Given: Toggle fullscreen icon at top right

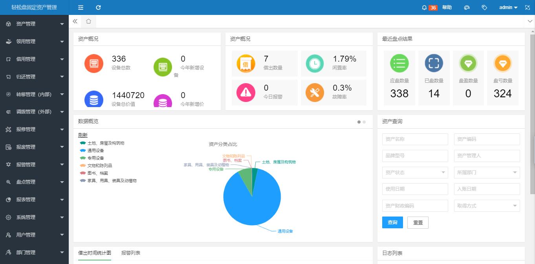Looking at the screenshot, I should (526, 7).
